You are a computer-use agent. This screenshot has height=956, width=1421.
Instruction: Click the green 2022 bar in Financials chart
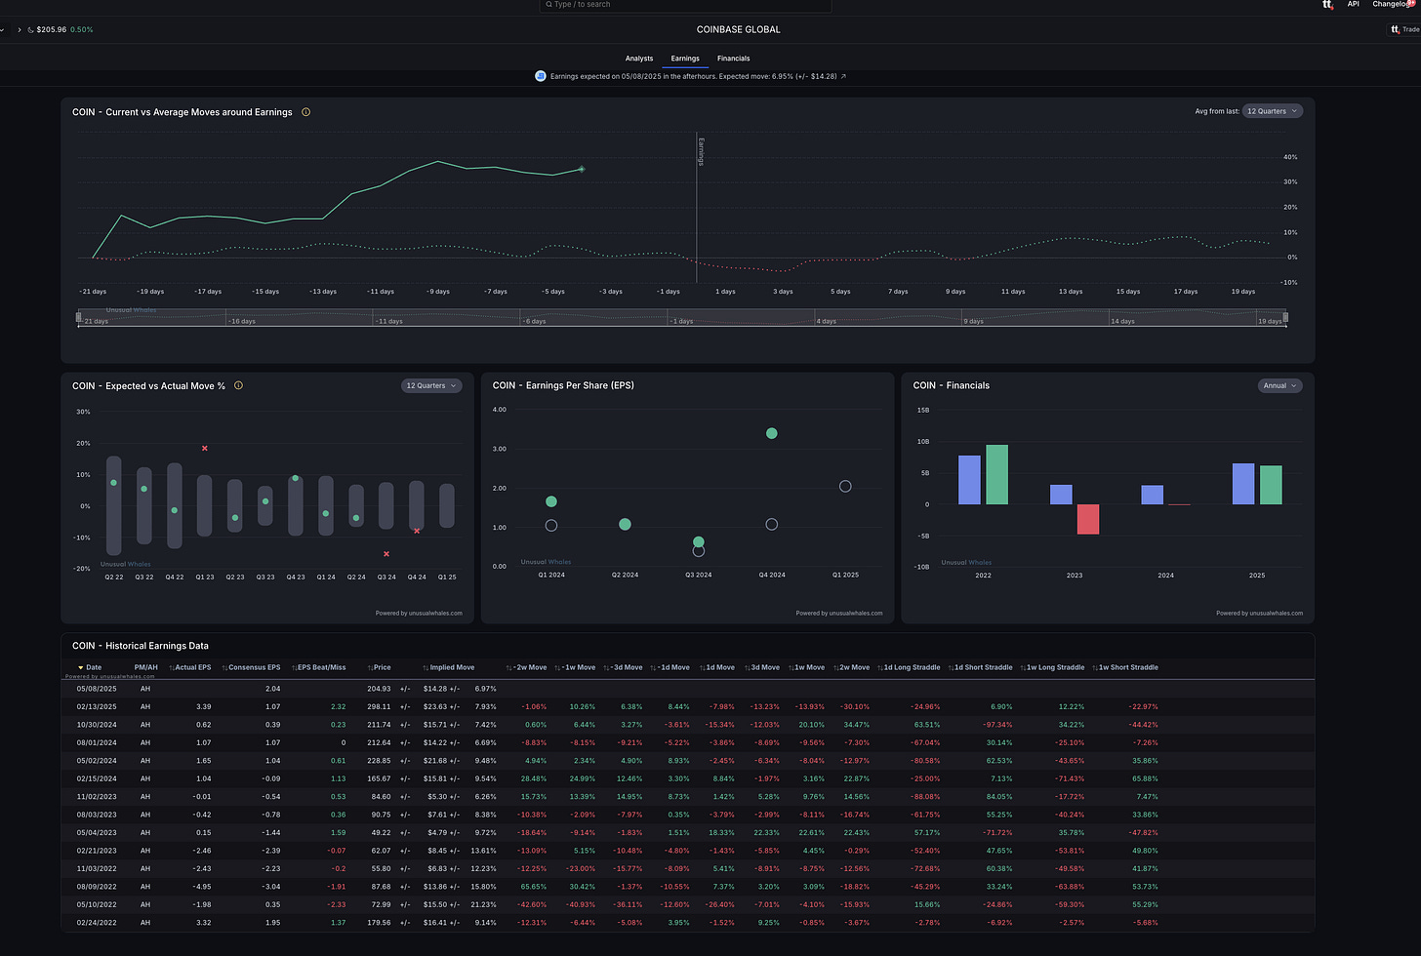[x=996, y=475]
